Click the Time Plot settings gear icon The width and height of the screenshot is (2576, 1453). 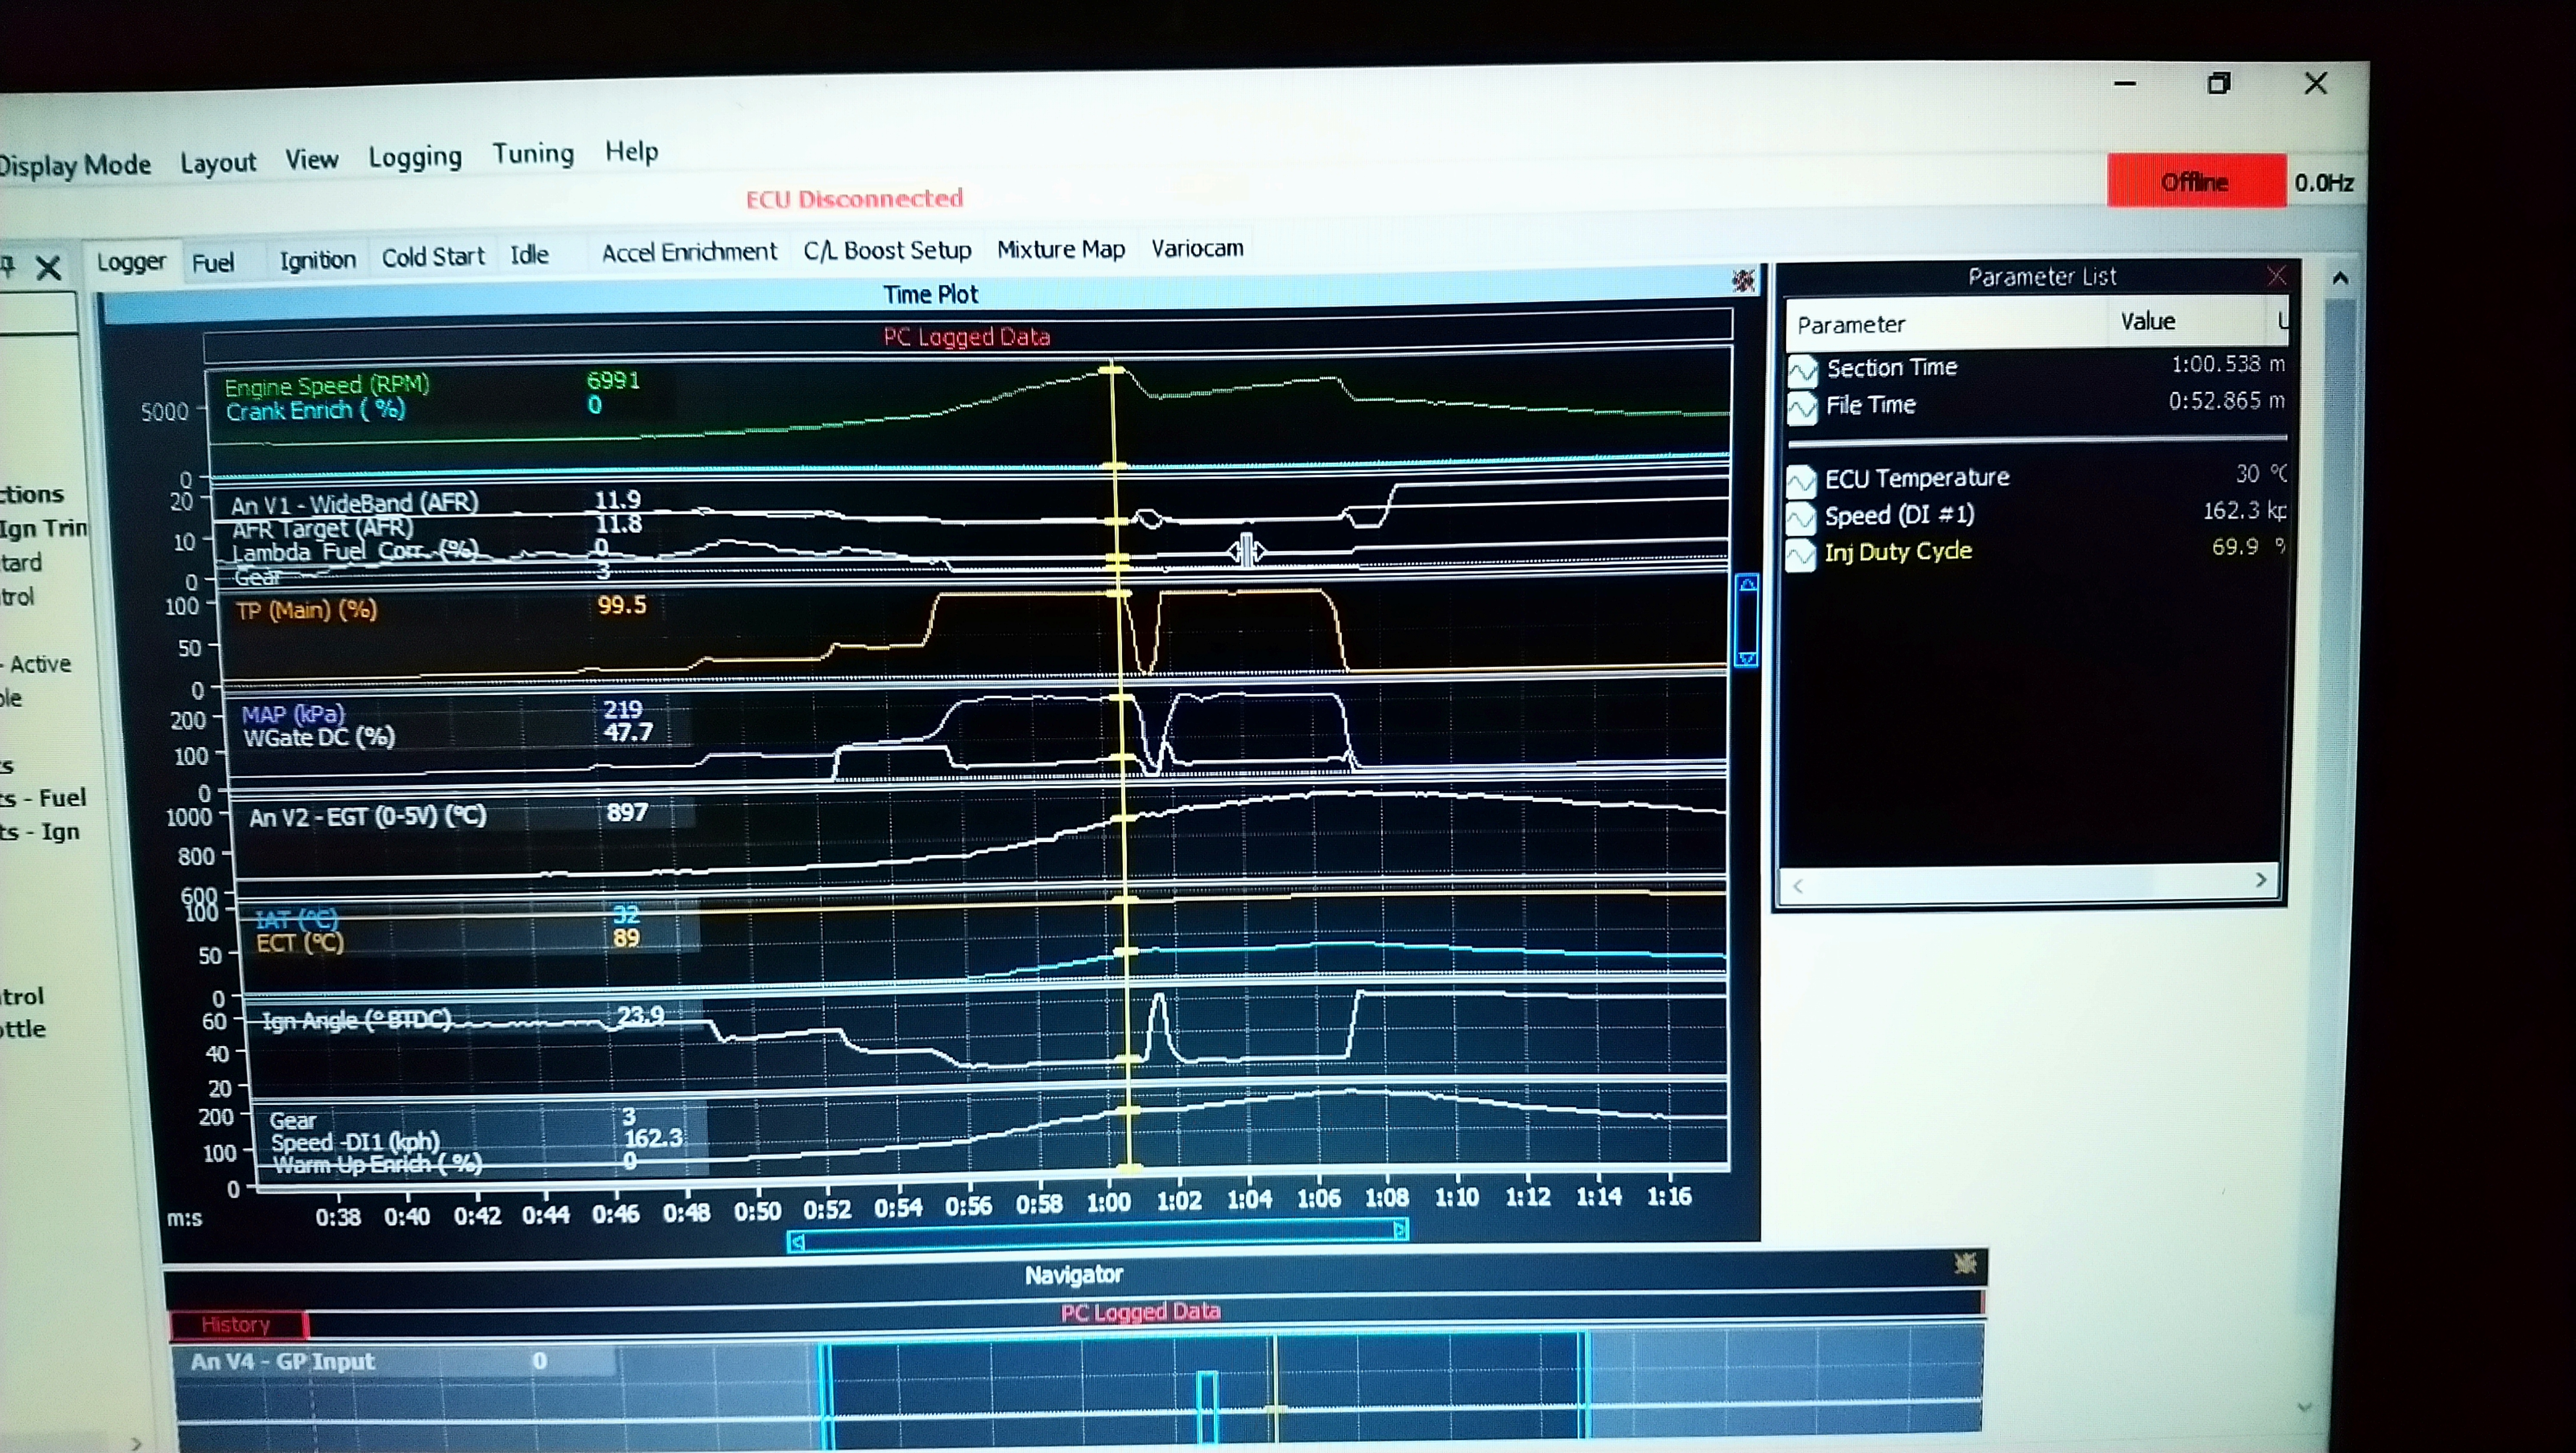1744,281
